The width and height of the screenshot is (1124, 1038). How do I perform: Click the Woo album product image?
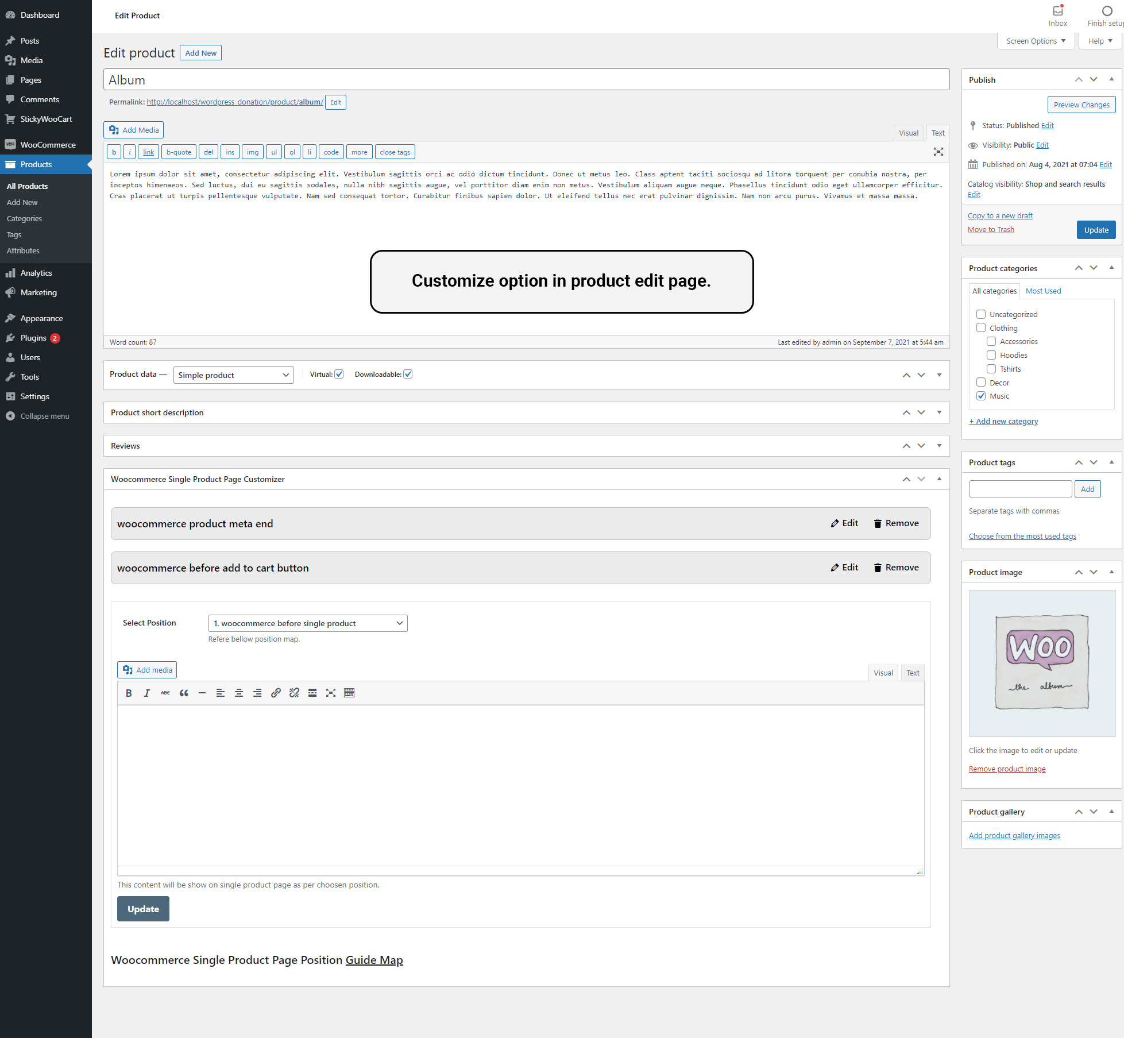point(1042,663)
